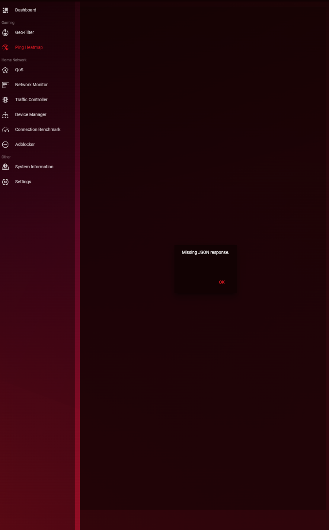329x530 pixels.
Task: Click the Home Network section heading
Action: (x=14, y=60)
